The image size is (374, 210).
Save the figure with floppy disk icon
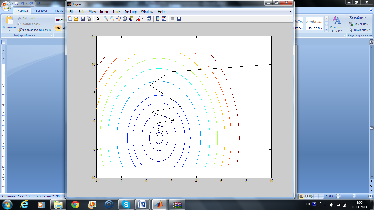[x=83, y=19]
